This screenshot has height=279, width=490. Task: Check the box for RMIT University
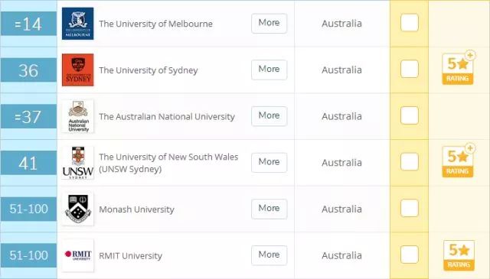click(410, 255)
